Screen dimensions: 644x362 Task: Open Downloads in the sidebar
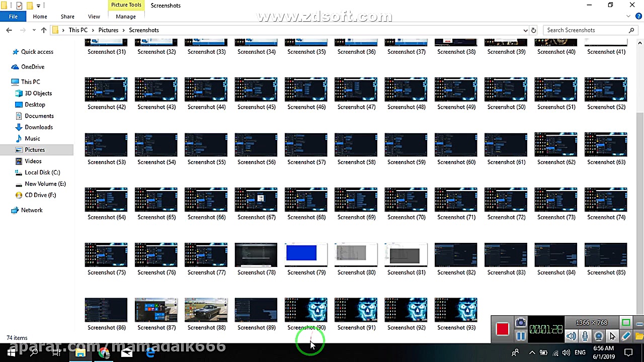[x=39, y=127]
